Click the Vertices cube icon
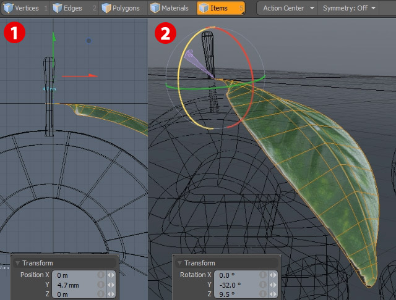Screen dimensions: 396x300 [x=8, y=8]
